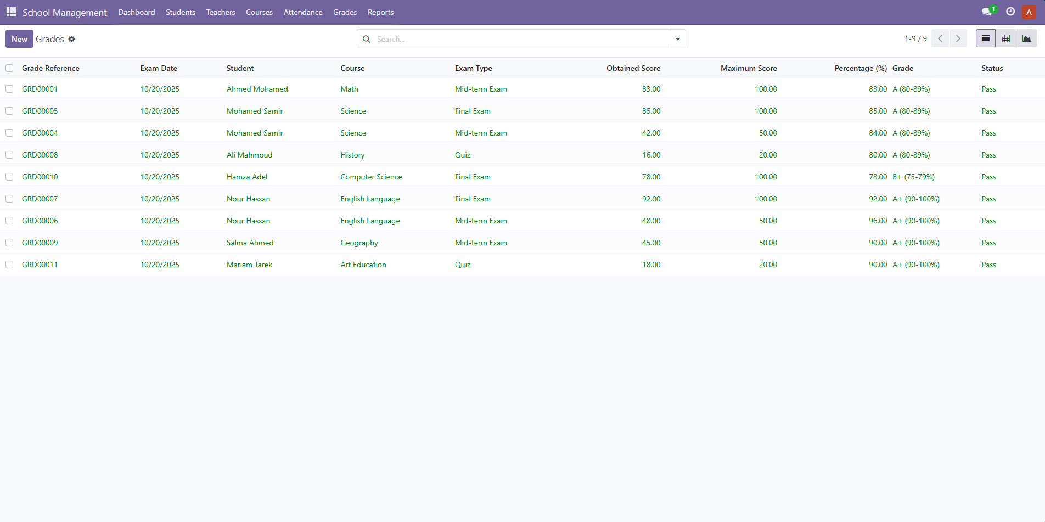This screenshot has width=1045, height=522.
Task: Go to previous page arrow
Action: point(940,38)
